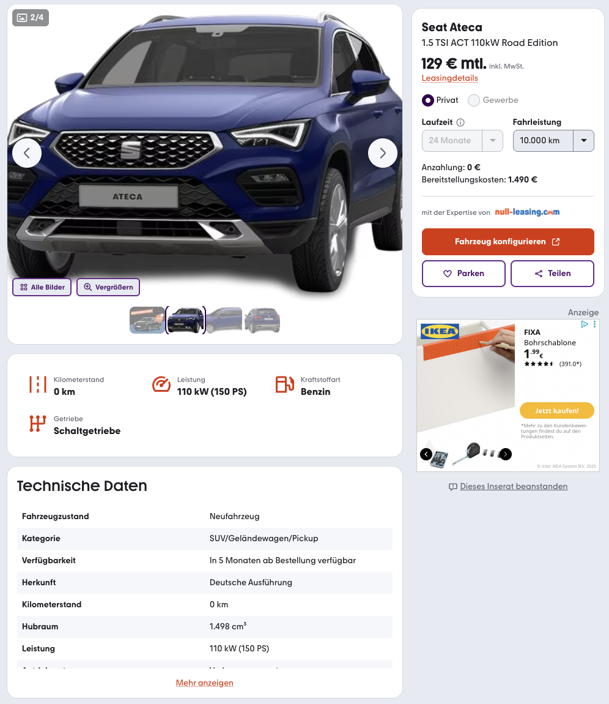The height and width of the screenshot is (704, 609).
Task: Click the Vergrößern zoom button
Action: pos(108,287)
